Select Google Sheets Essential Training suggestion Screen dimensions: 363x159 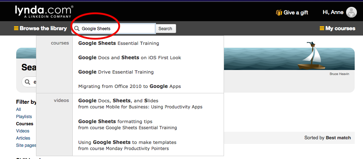point(118,43)
